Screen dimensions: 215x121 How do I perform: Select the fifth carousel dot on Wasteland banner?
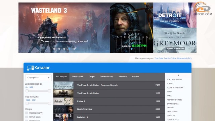pos(74,49)
